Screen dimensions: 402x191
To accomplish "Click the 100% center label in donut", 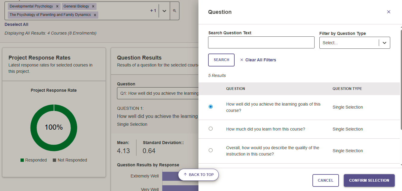I will click(x=54, y=127).
